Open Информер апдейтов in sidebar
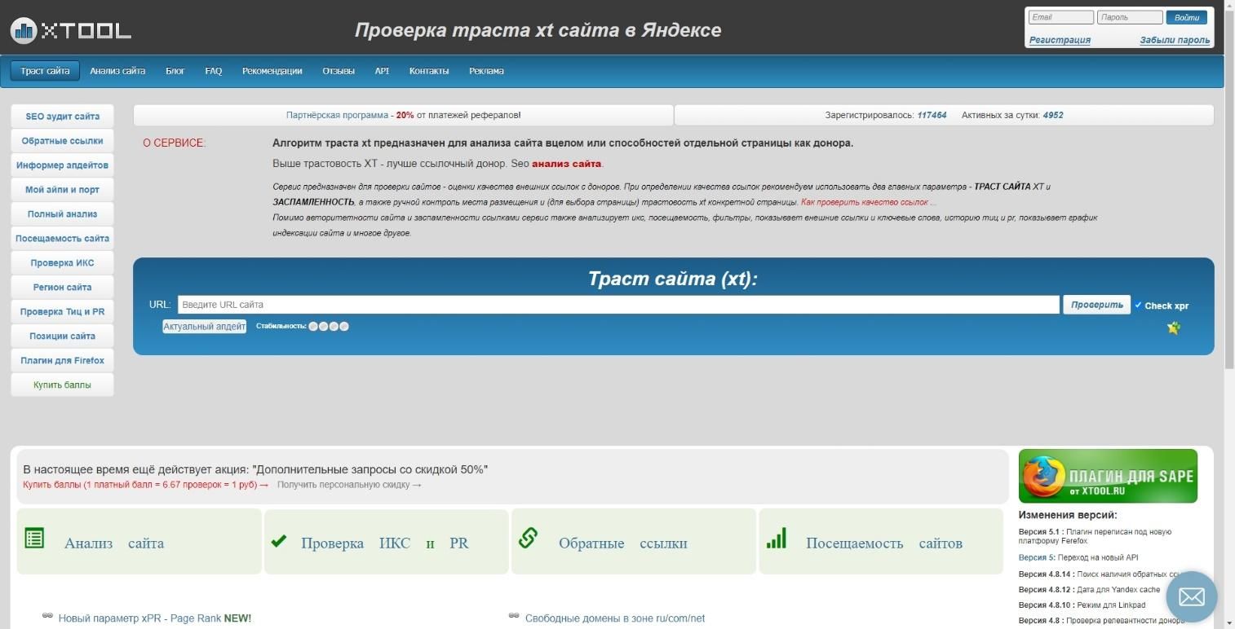 pyautogui.click(x=62, y=165)
